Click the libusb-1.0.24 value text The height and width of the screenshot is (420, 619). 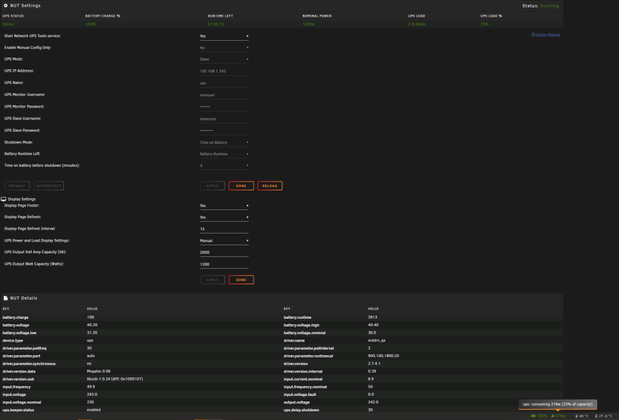(115, 379)
